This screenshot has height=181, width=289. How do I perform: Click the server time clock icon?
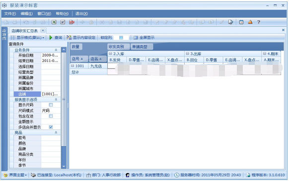tap(176, 175)
